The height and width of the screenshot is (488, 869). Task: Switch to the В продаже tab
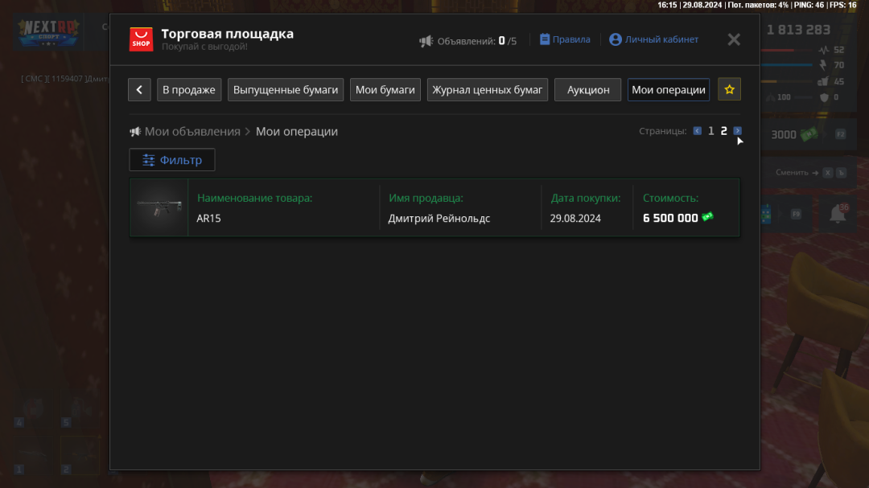[x=189, y=90]
